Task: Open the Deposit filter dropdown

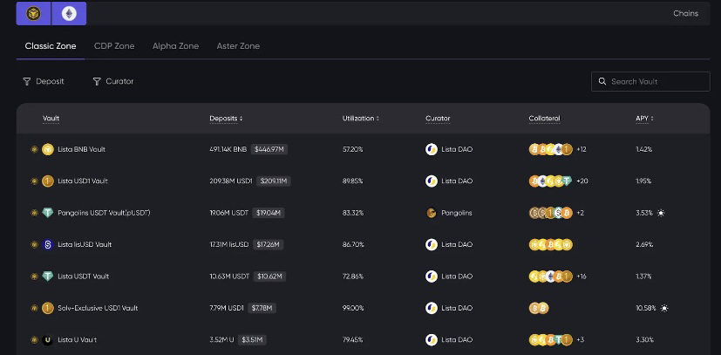Action: [x=44, y=81]
